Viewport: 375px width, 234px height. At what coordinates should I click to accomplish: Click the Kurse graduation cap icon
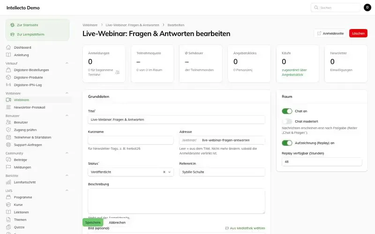pyautogui.click(x=8, y=205)
